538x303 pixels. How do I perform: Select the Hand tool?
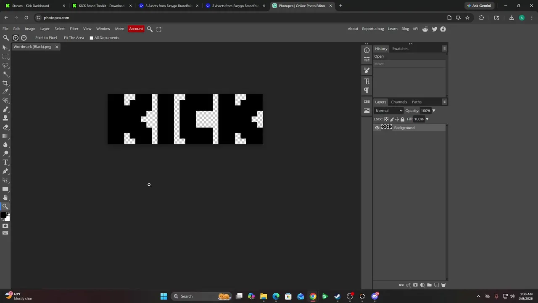pyautogui.click(x=5, y=198)
